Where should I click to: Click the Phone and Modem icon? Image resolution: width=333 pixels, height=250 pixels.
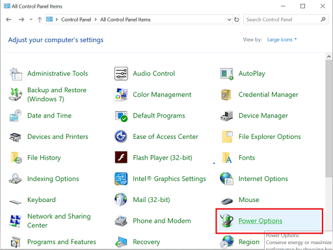click(x=121, y=221)
